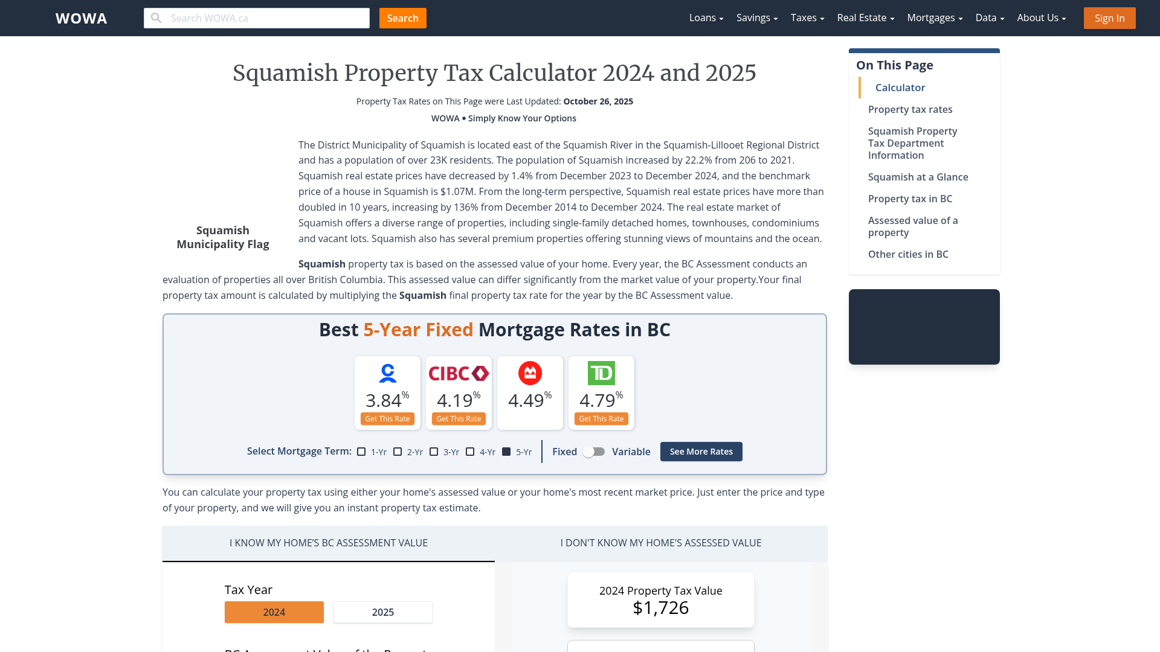
Task: Click the CIBC bank logo
Action: (459, 373)
